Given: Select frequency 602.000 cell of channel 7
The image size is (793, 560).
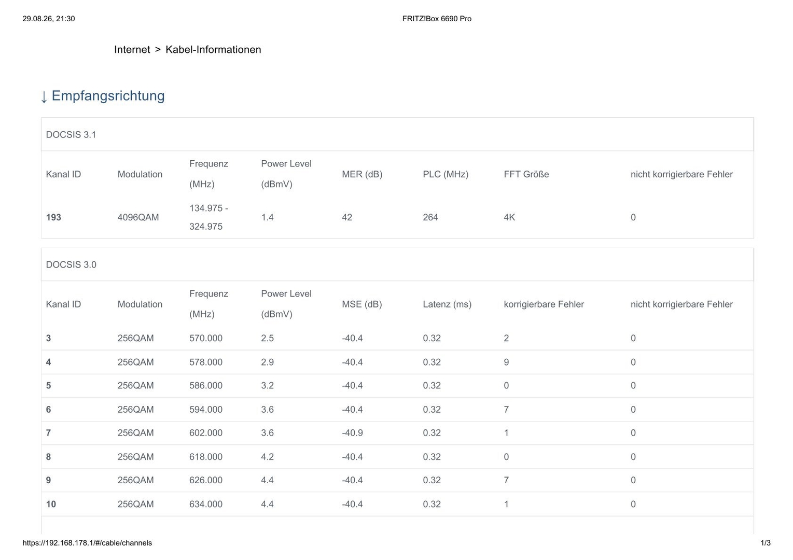Looking at the screenshot, I should coord(206,433).
